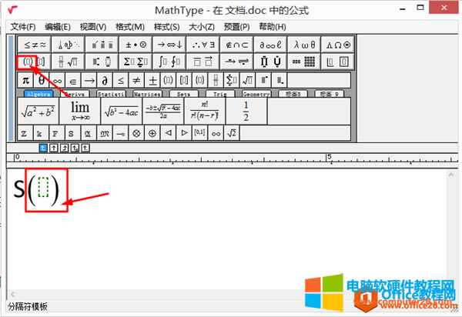Insert the n!/r!(n−r)! combination expression
This screenshot has width=462, height=317.
[x=205, y=111]
